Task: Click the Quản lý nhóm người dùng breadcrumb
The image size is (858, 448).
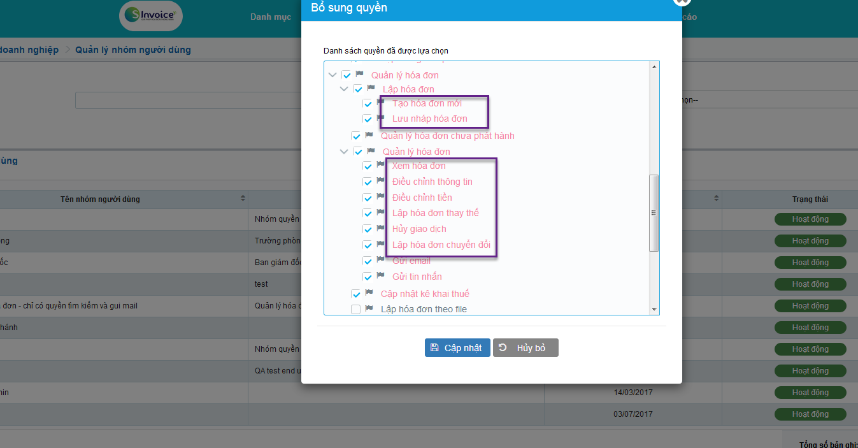Action: [132, 50]
